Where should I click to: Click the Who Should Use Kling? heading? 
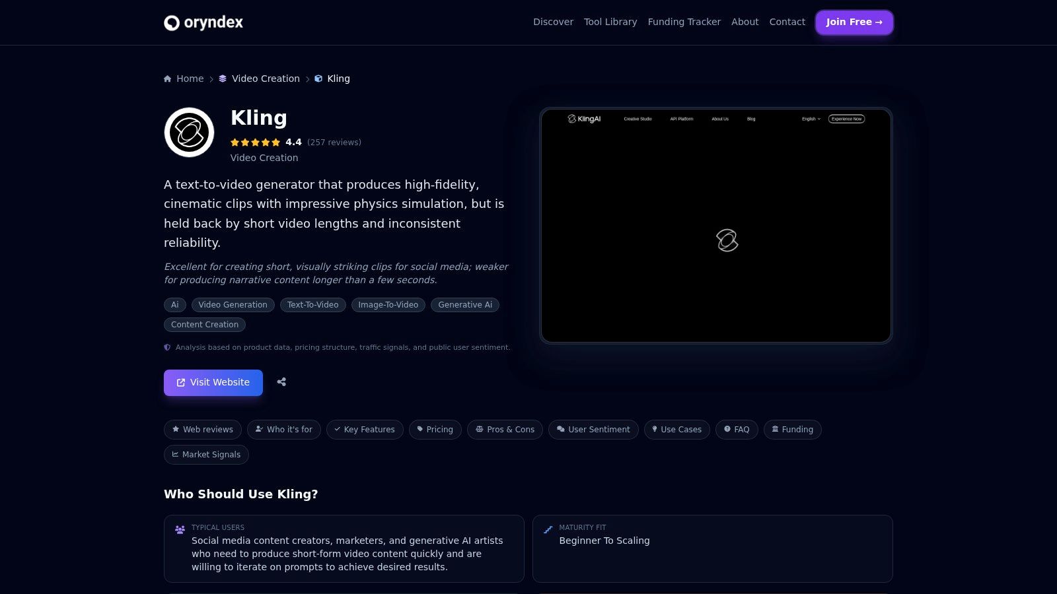tap(241, 494)
